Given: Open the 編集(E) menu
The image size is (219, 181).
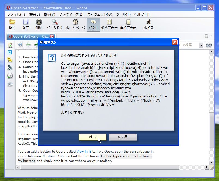Looking at the screenshot, I should click(x=34, y=14).
